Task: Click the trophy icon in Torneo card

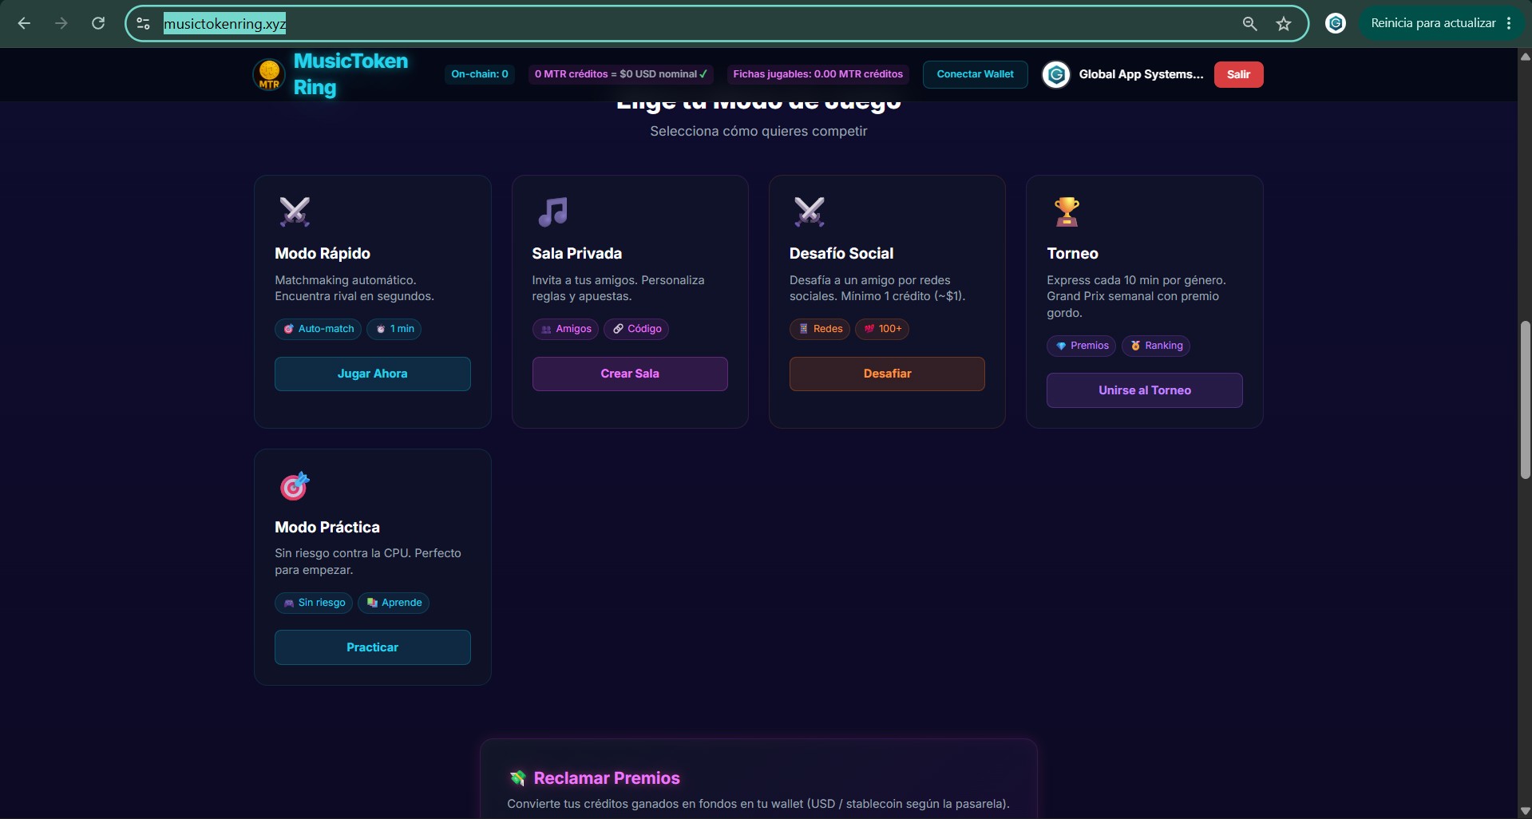Action: point(1067,212)
